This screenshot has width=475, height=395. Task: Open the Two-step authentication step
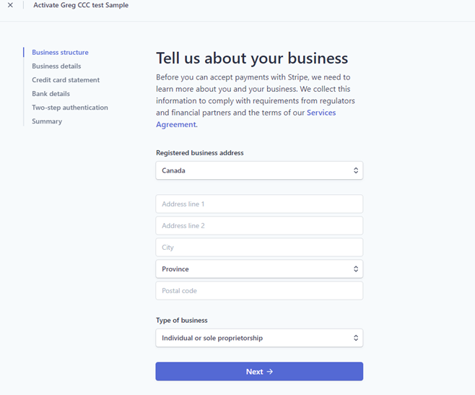point(70,108)
